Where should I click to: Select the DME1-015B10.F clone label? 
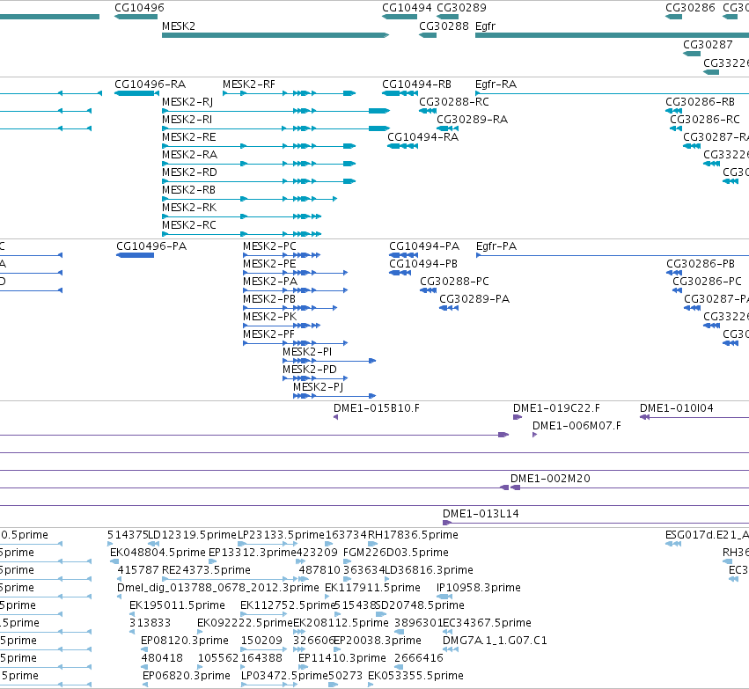click(x=377, y=408)
